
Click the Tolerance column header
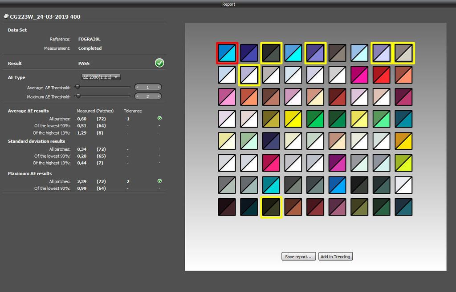[x=133, y=111]
